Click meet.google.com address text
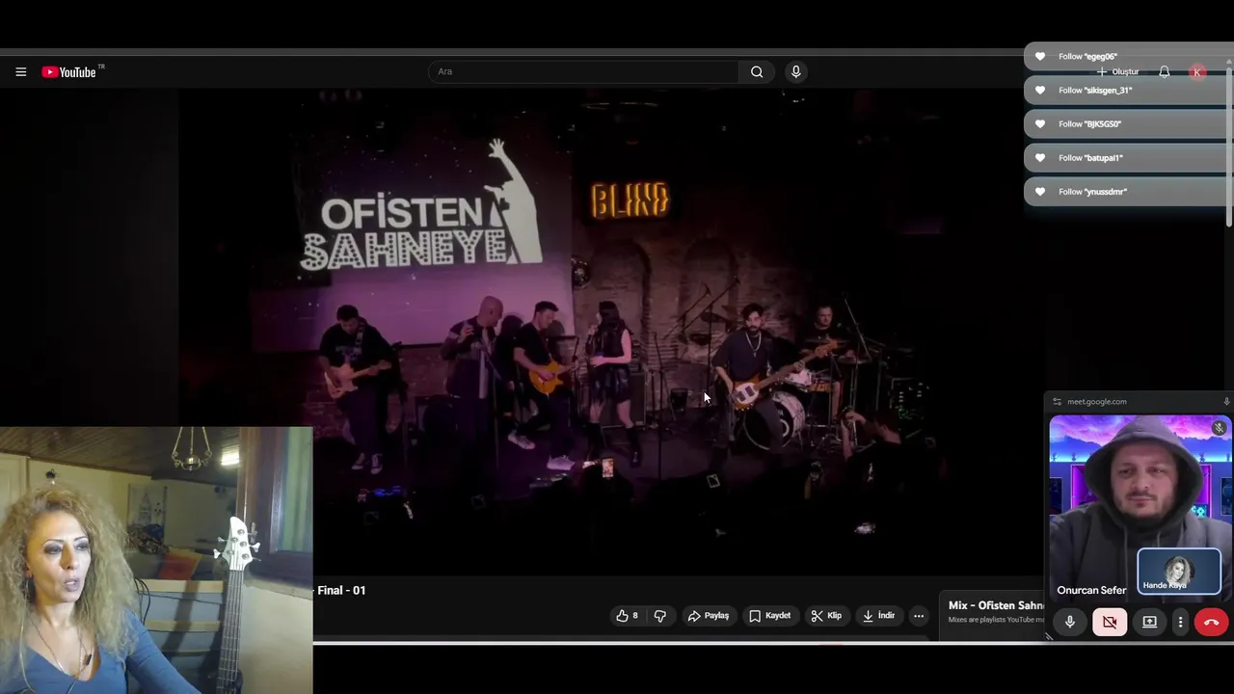Viewport: 1234px width, 694px height. tap(1096, 402)
